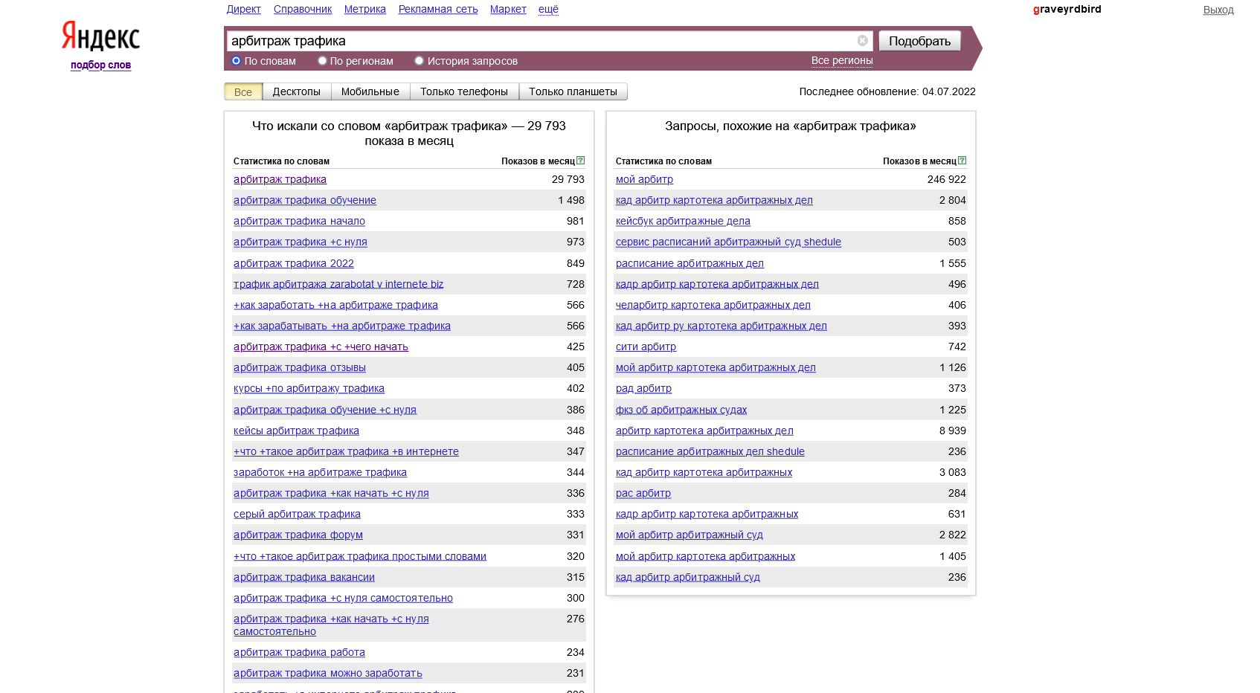Open the 'арбитраж трафика вакансии' query
1260x693 pixels.
pyautogui.click(x=304, y=577)
